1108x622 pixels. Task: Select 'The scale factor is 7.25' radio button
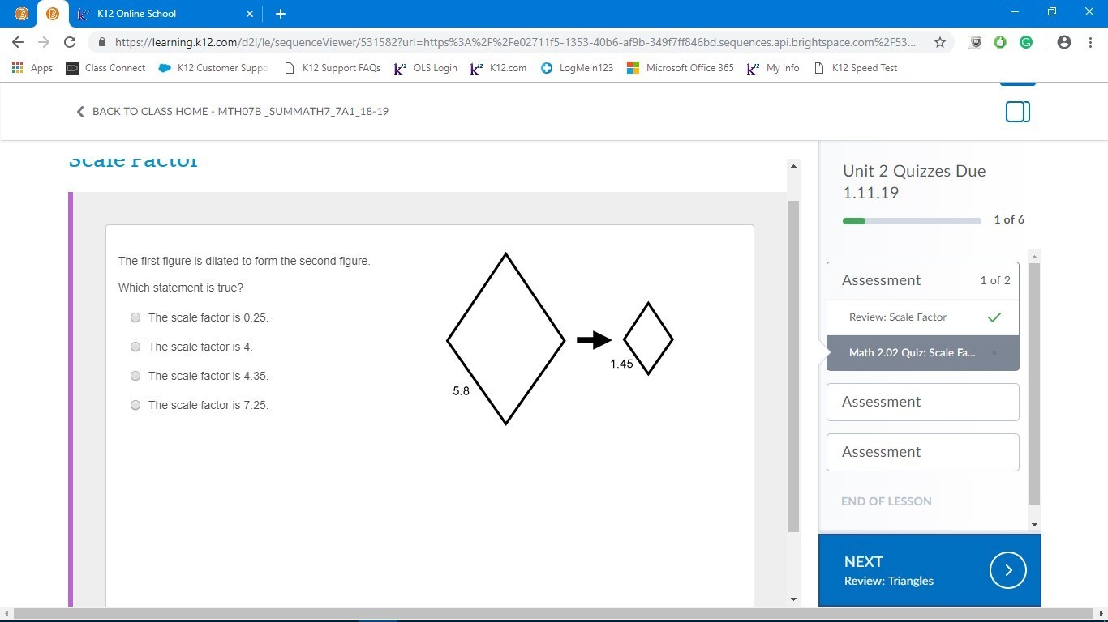pyautogui.click(x=135, y=405)
